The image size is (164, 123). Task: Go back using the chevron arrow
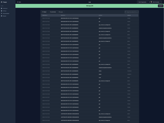(x=18, y=2)
